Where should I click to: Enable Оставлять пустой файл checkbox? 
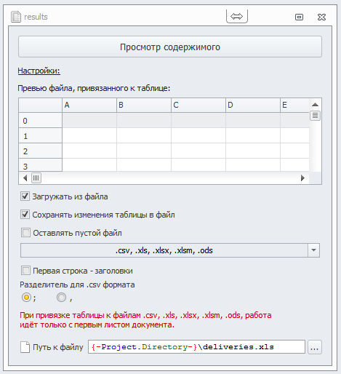[x=25, y=233]
